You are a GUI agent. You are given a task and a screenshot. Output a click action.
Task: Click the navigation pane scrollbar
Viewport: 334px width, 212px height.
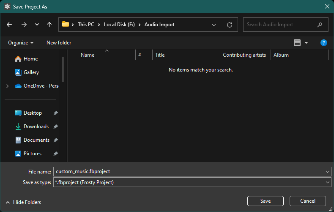(63, 69)
